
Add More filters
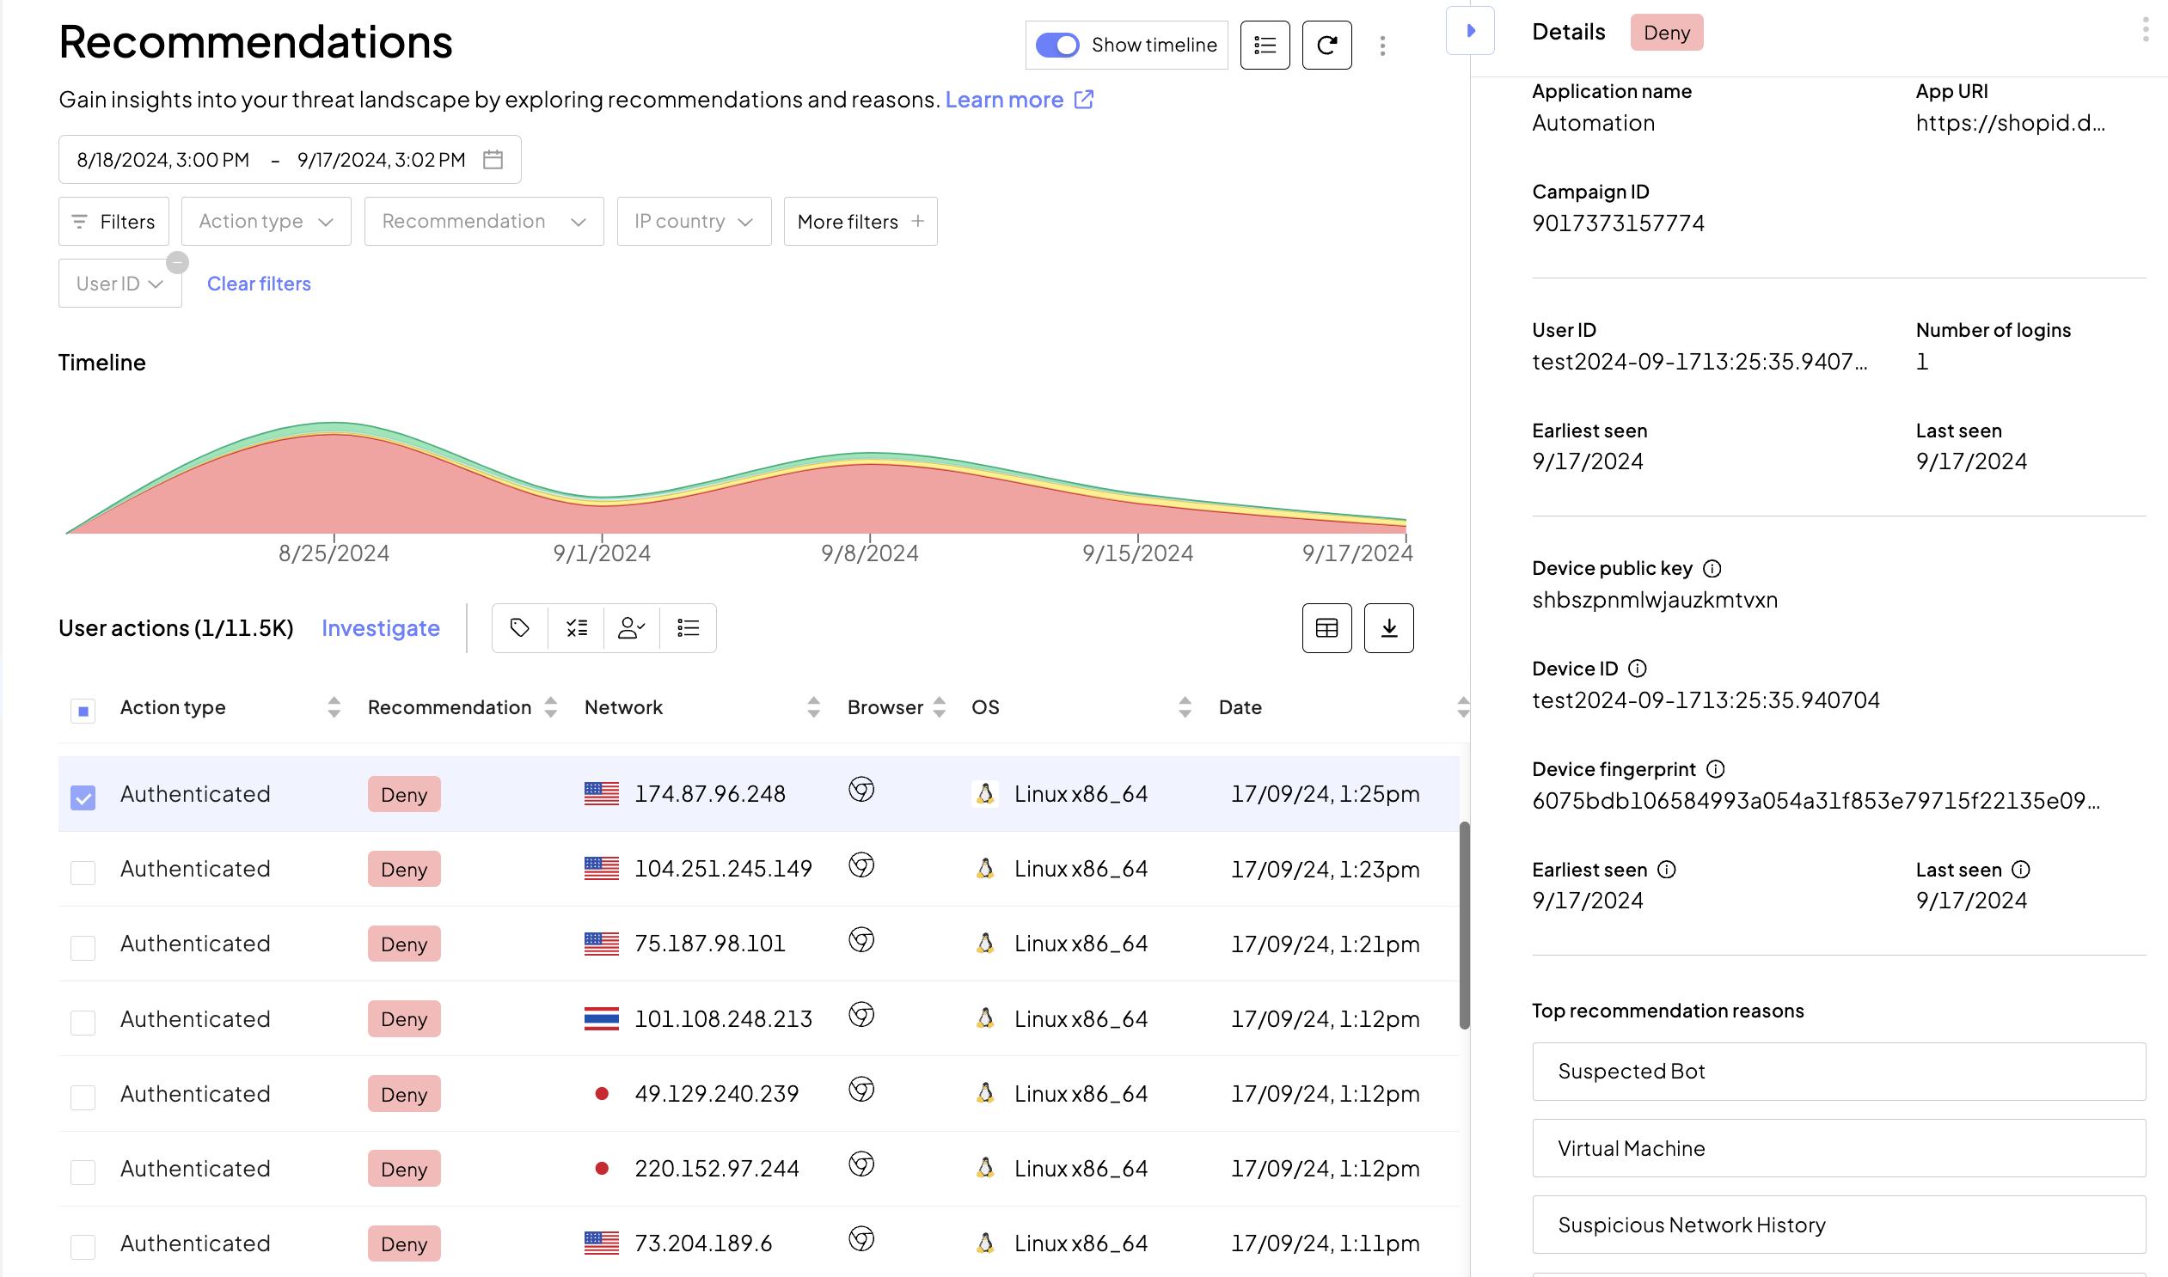[860, 221]
